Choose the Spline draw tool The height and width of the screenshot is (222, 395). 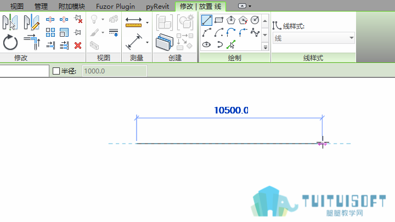pos(255,32)
